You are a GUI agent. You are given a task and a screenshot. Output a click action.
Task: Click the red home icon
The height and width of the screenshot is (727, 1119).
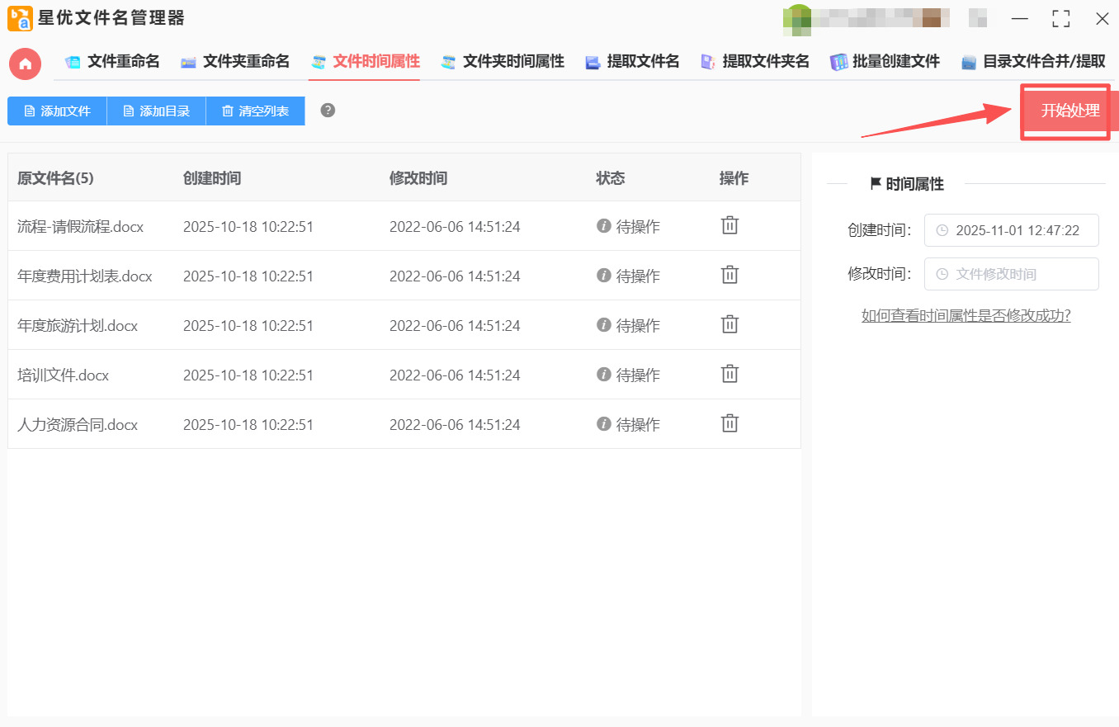pos(25,63)
